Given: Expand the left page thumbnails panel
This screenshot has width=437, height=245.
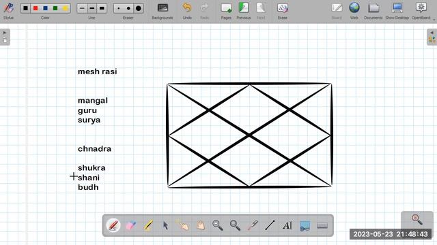Looking at the screenshot, I should click(x=5, y=37).
